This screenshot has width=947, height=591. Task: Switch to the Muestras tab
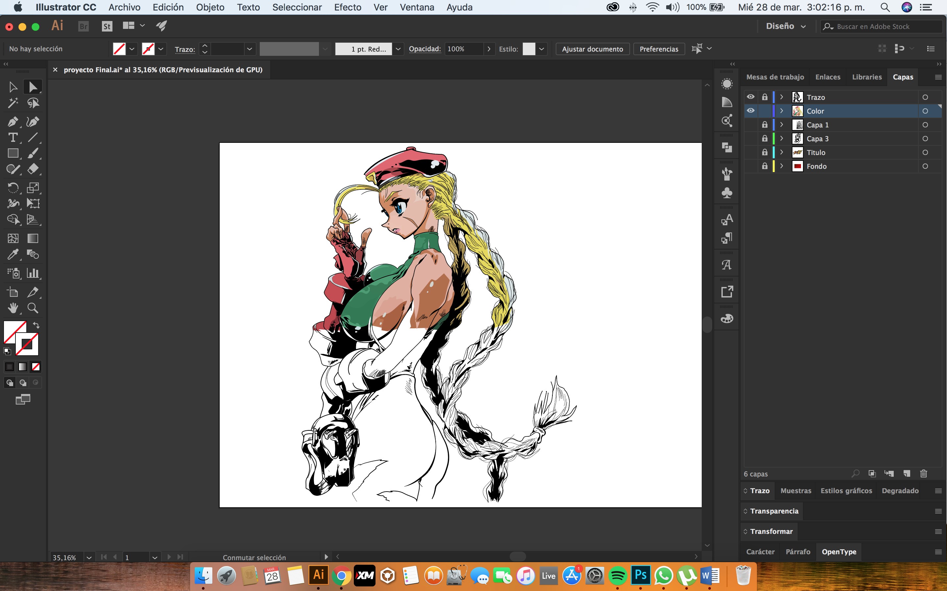tap(795, 491)
